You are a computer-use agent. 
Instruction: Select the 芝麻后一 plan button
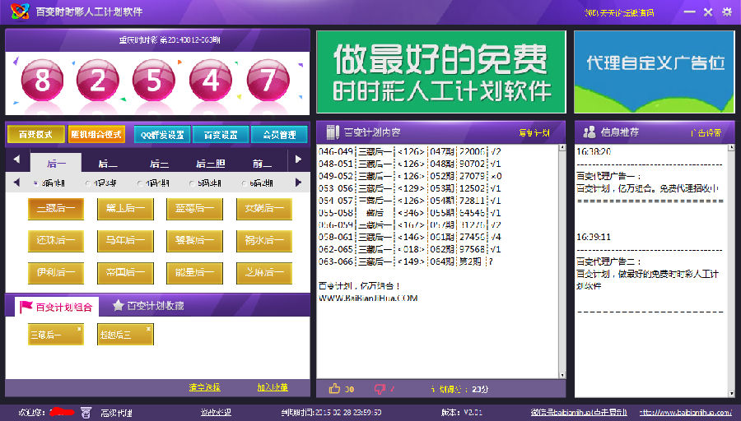tap(264, 273)
